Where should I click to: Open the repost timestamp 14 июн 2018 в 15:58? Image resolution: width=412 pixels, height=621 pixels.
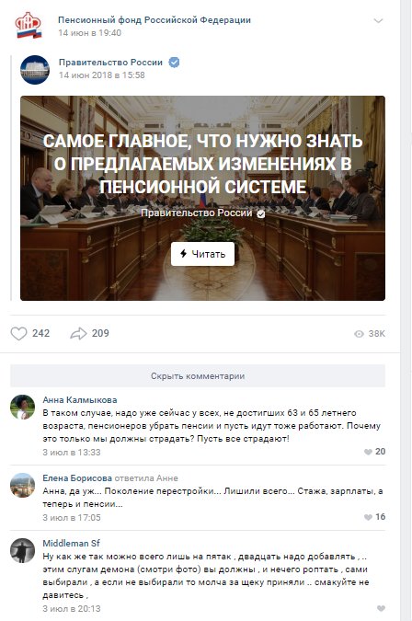click(x=102, y=75)
